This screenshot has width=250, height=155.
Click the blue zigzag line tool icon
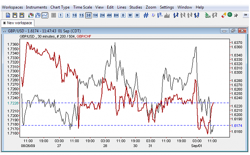click(x=176, y=15)
